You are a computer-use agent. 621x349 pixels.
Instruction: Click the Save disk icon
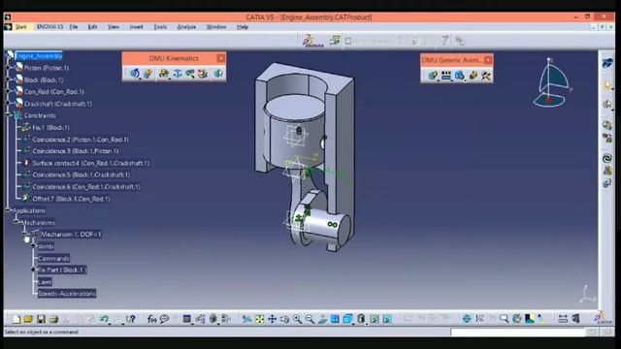41,319
